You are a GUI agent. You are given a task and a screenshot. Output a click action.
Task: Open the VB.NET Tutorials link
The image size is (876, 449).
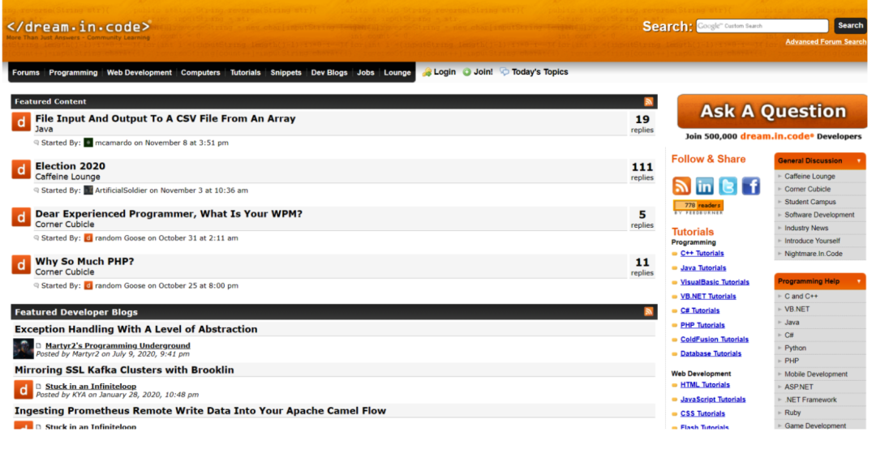(708, 297)
